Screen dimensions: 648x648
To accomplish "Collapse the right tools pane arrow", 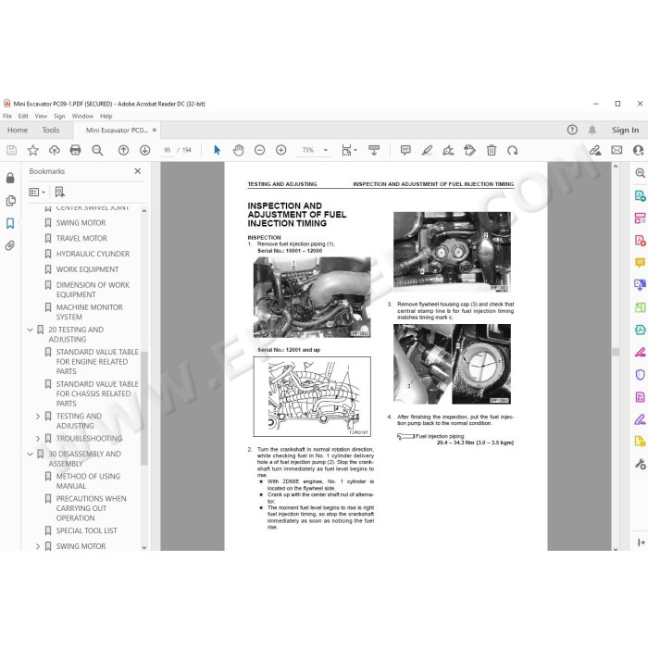I will click(x=641, y=542).
